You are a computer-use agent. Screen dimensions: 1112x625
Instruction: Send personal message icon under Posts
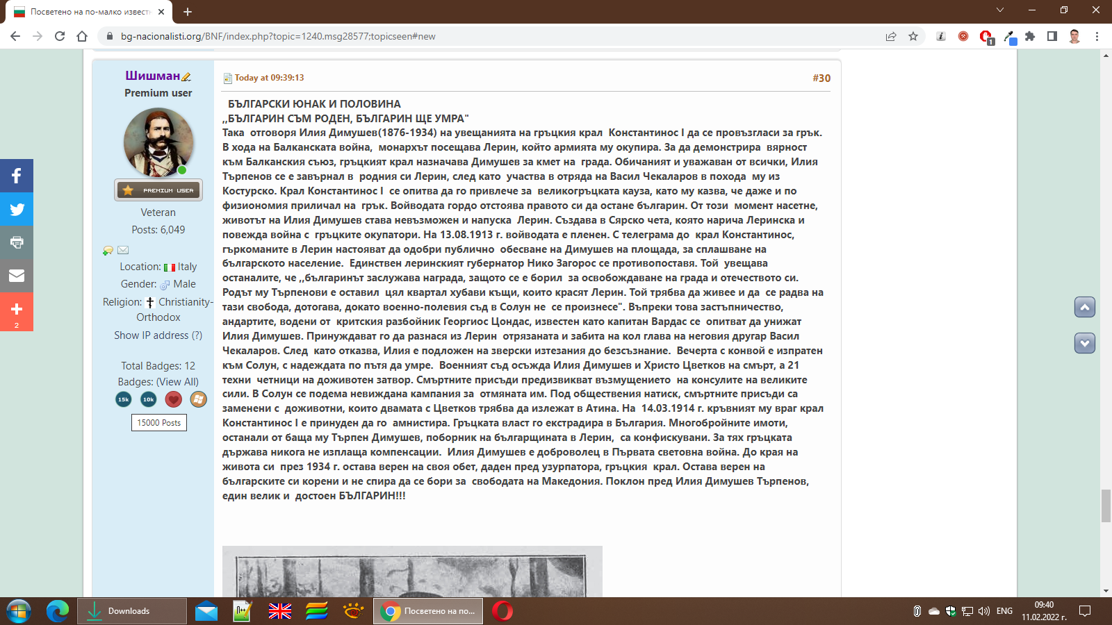[108, 250]
